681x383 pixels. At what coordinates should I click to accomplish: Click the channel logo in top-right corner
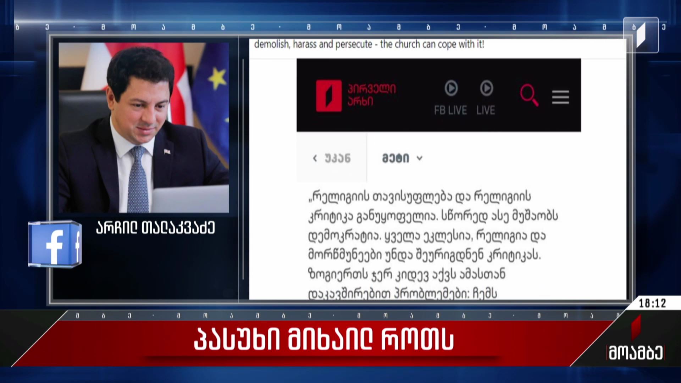tap(641, 35)
